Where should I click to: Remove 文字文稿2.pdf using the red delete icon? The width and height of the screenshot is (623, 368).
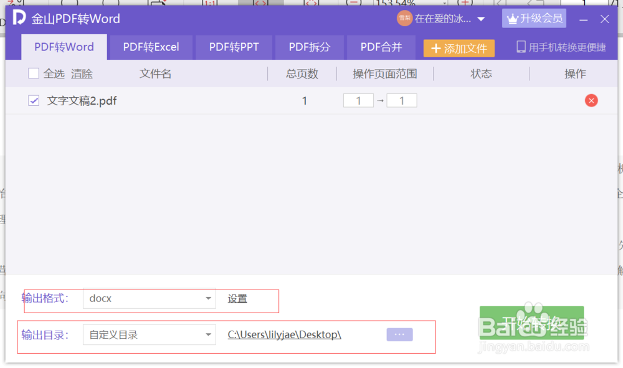tap(591, 100)
